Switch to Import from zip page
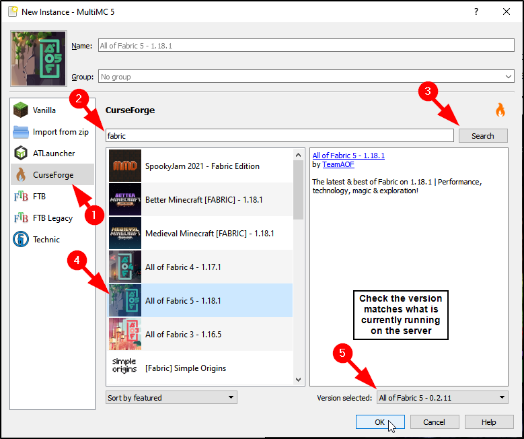524x439 pixels. [52, 132]
